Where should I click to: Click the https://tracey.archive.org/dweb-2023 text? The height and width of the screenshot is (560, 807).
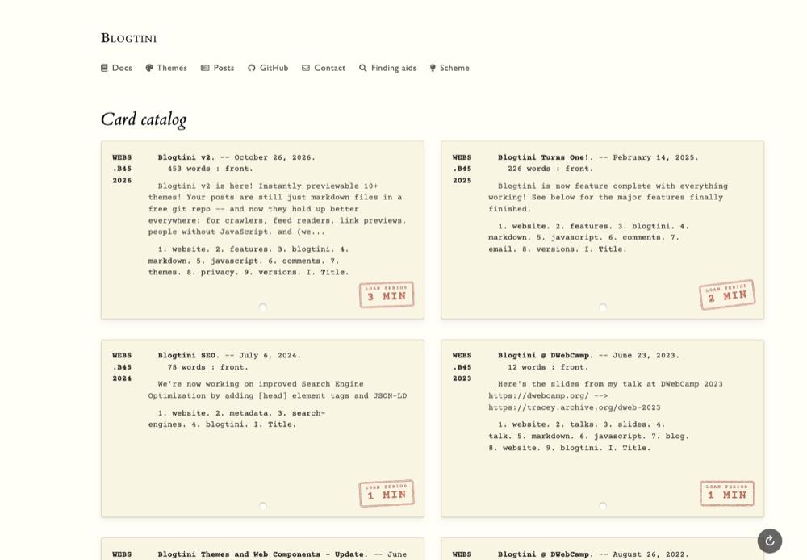tap(575, 407)
